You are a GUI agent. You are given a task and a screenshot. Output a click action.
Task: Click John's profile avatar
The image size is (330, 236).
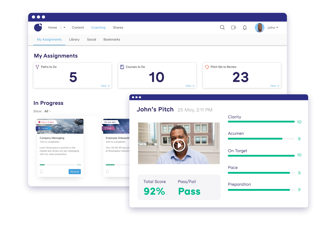(x=260, y=28)
